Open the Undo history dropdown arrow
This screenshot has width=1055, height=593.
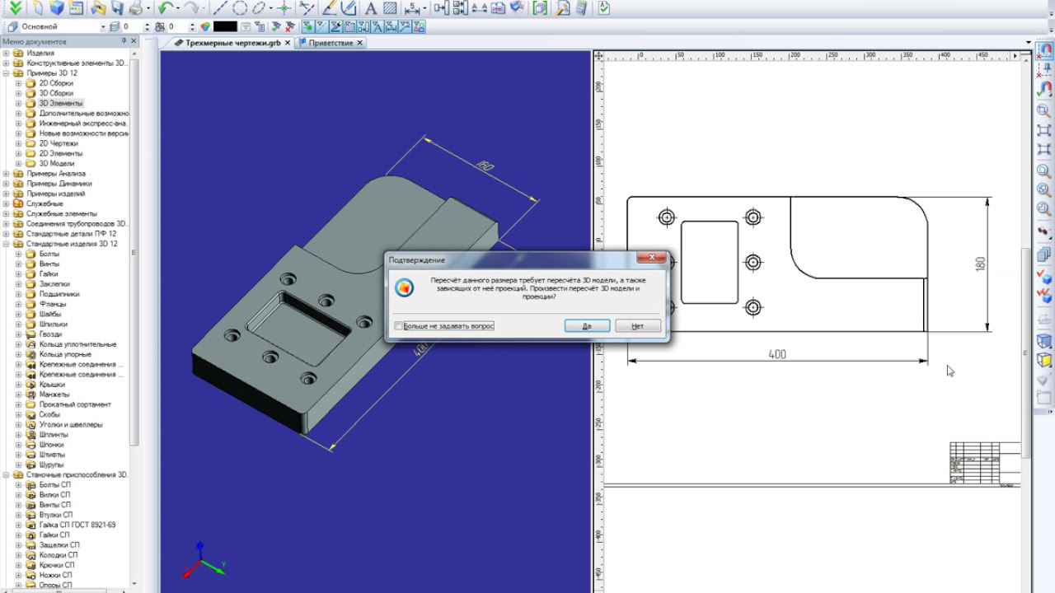click(178, 8)
